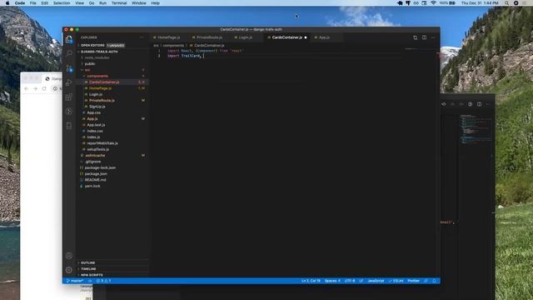Collapse the src folder
Image resolution: width=533 pixels, height=300 pixels.
87,70
